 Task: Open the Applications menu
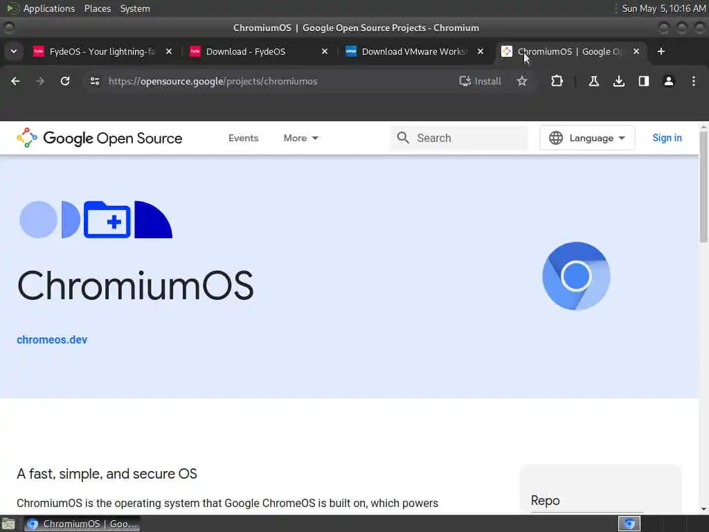(x=49, y=8)
